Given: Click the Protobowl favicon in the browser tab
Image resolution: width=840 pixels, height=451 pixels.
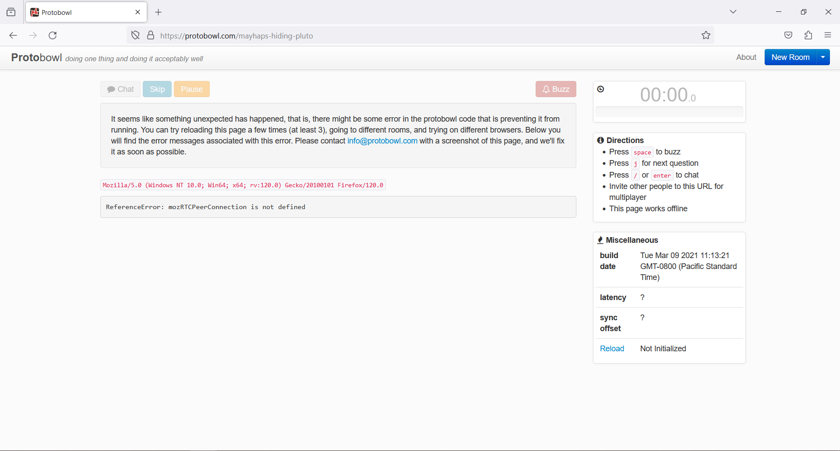Looking at the screenshot, I should [x=34, y=12].
